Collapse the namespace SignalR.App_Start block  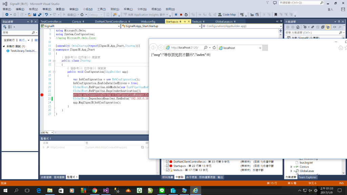click(54, 50)
